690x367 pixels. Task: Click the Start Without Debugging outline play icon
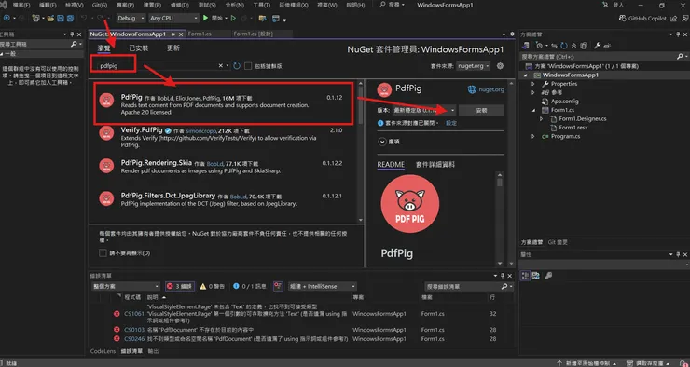(x=234, y=19)
